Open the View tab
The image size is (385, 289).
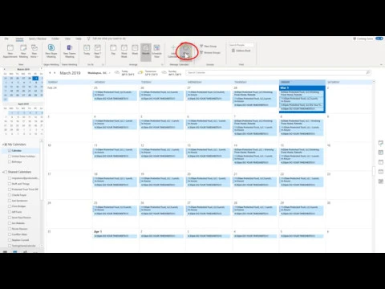[x=67, y=39]
